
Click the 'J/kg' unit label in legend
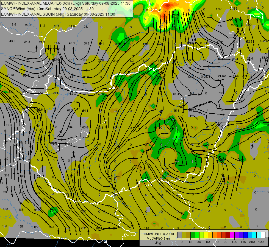[x=158, y=243]
